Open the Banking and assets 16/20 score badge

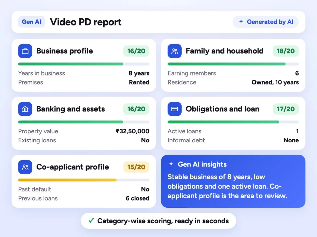(x=136, y=109)
